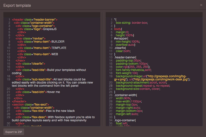
Task: Click the '.logo-container{' selector in CSS
Action: [125, 120]
